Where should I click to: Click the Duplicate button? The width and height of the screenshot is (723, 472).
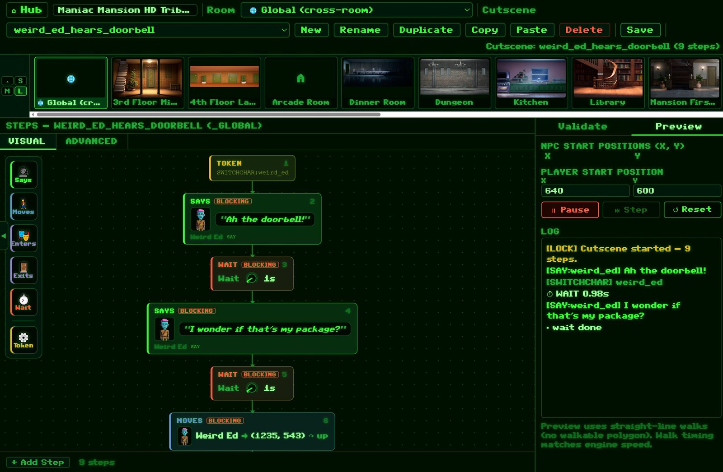point(426,30)
